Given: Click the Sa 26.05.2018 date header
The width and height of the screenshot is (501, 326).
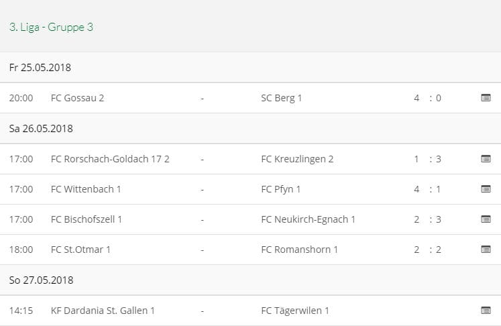Looking at the screenshot, I should tap(41, 128).
